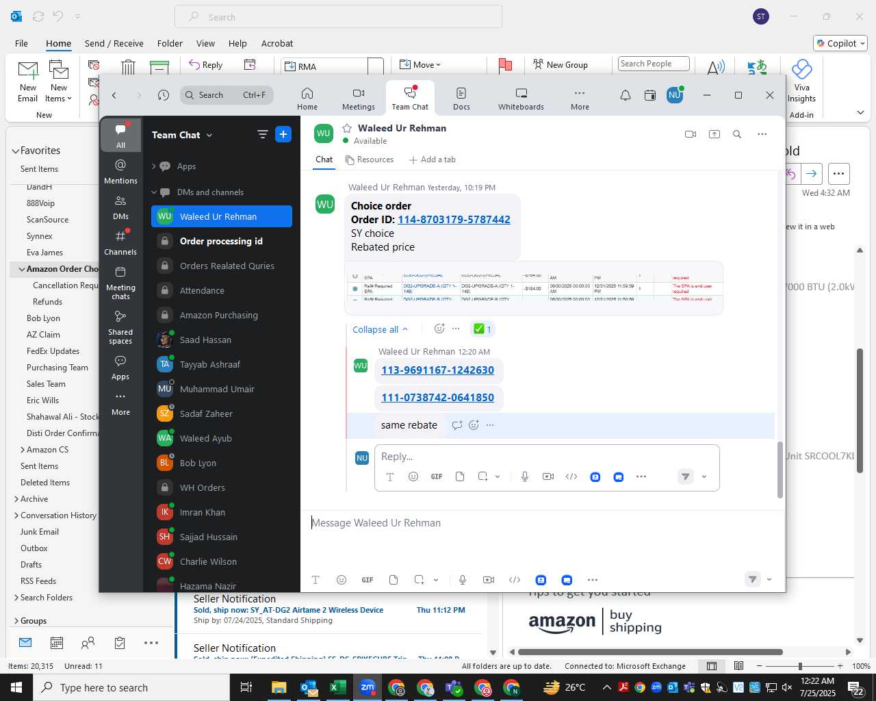The width and height of the screenshot is (876, 701).
Task: Open emoji picker in main message box
Action: 342,580
